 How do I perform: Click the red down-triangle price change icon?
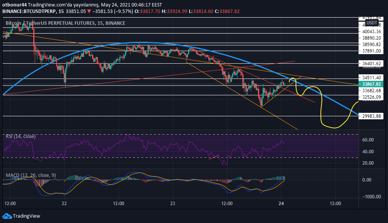point(89,11)
